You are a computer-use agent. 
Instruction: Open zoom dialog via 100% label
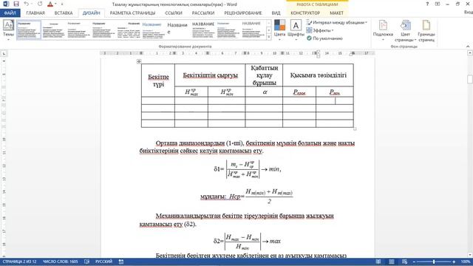click(x=465, y=262)
